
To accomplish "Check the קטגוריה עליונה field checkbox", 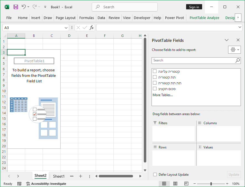I will tap(155, 71).
